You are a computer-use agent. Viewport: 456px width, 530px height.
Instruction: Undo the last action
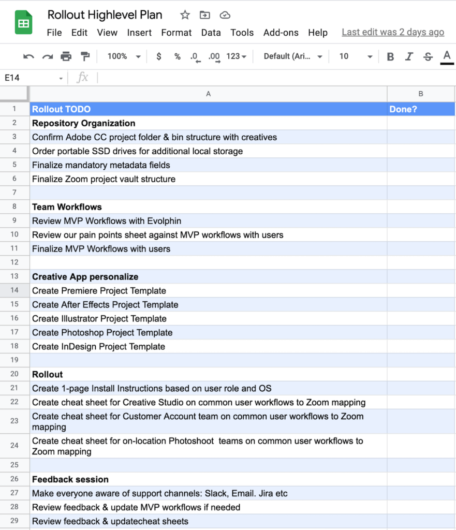click(x=28, y=56)
